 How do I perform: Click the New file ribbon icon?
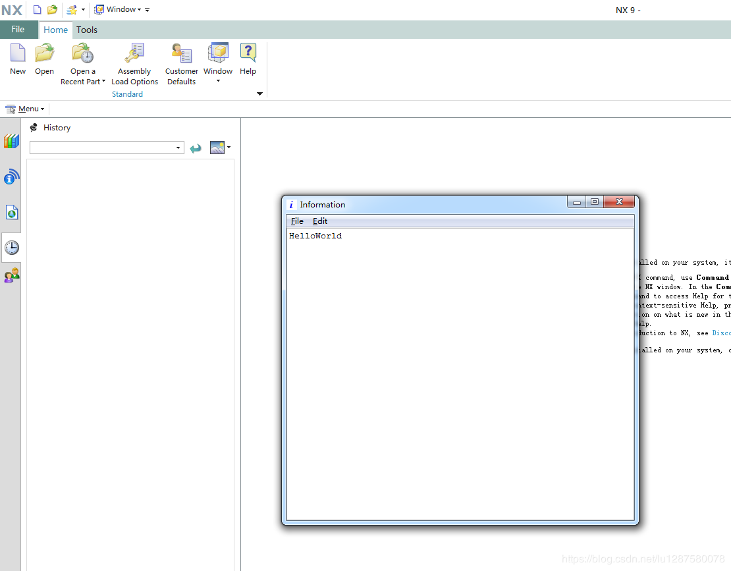18,53
